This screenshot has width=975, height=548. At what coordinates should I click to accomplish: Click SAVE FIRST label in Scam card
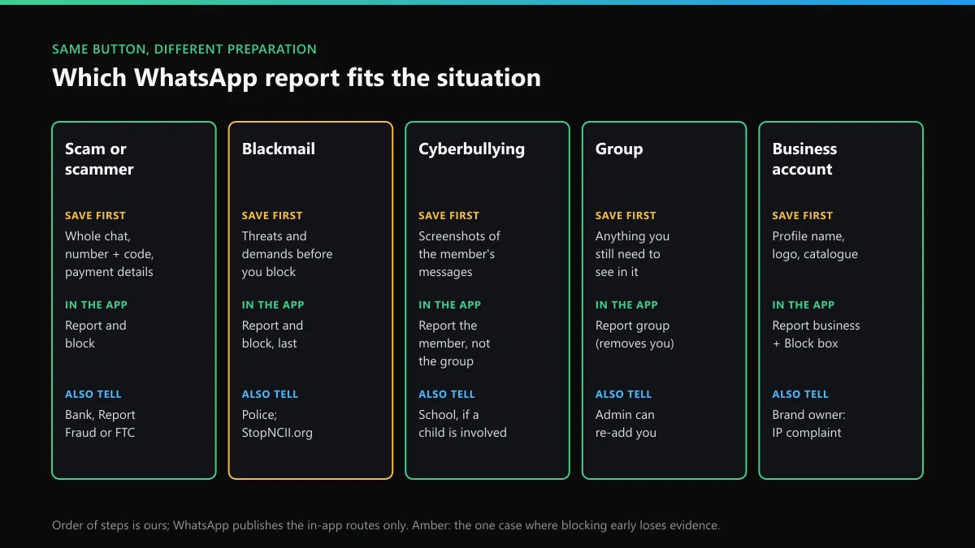[x=95, y=216]
